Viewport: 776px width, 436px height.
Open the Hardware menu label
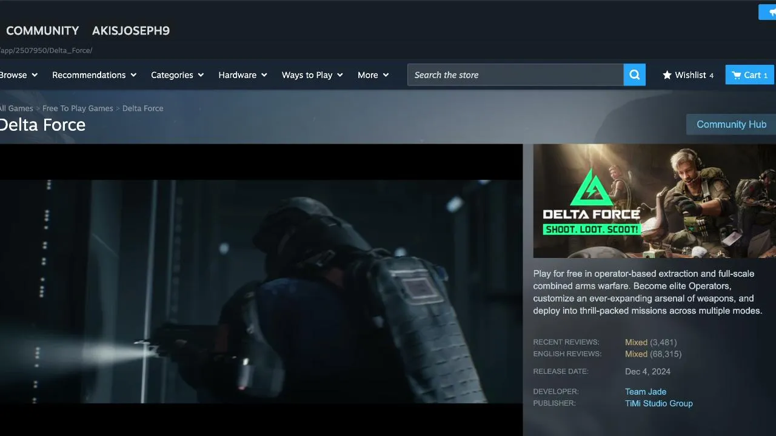(238, 75)
